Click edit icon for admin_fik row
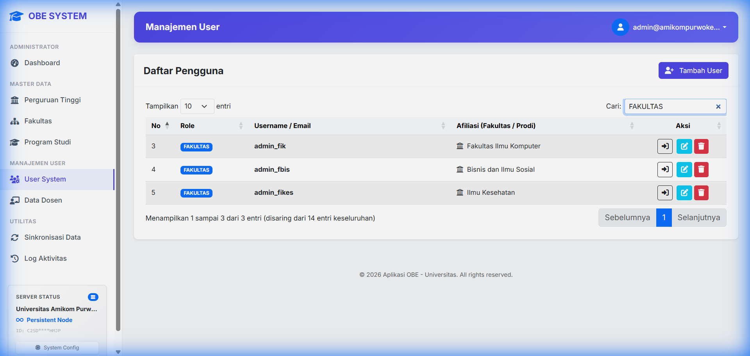This screenshot has height=356, width=750. coord(684,146)
